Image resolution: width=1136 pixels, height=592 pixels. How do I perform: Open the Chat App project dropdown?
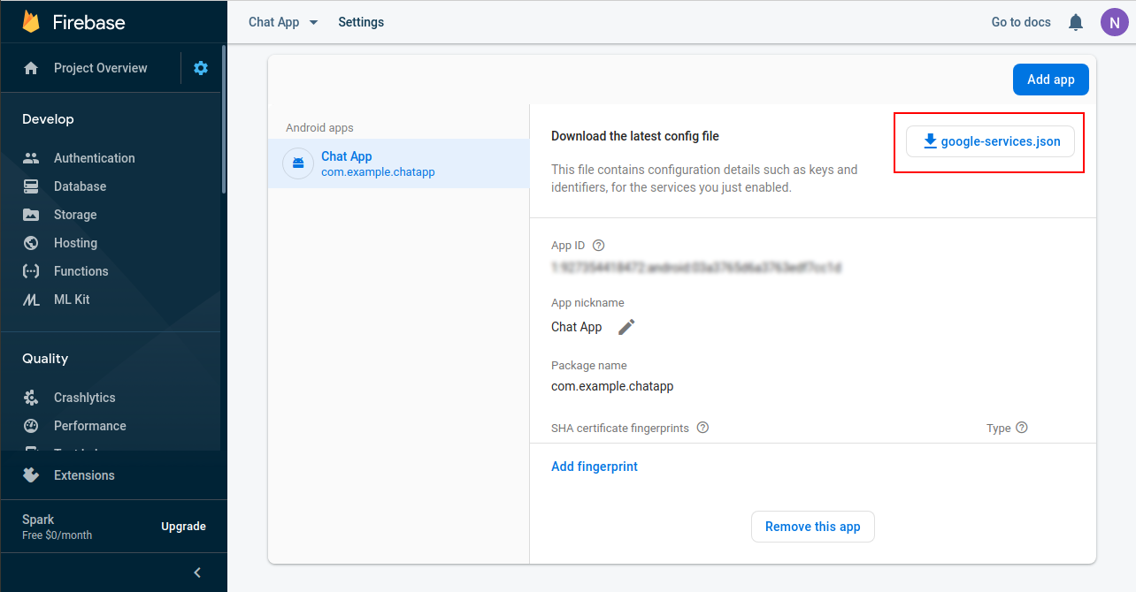point(283,22)
